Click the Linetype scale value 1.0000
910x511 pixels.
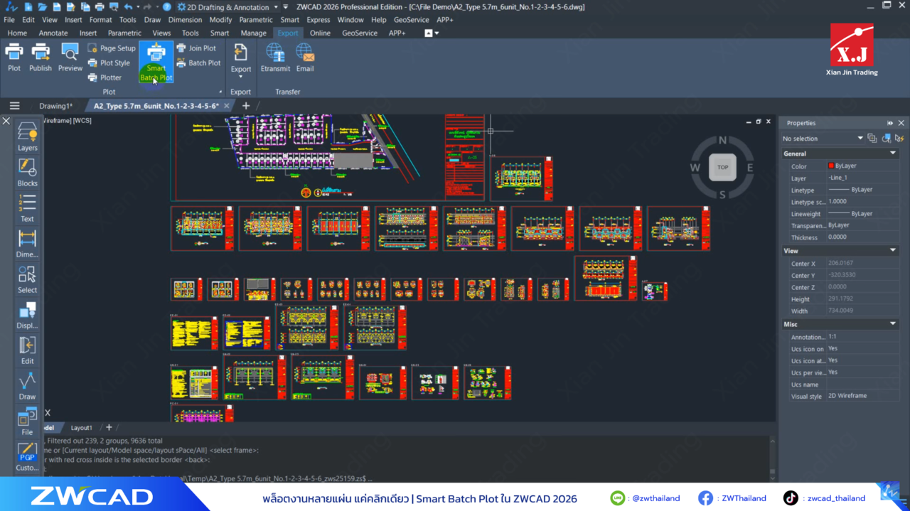(x=837, y=202)
